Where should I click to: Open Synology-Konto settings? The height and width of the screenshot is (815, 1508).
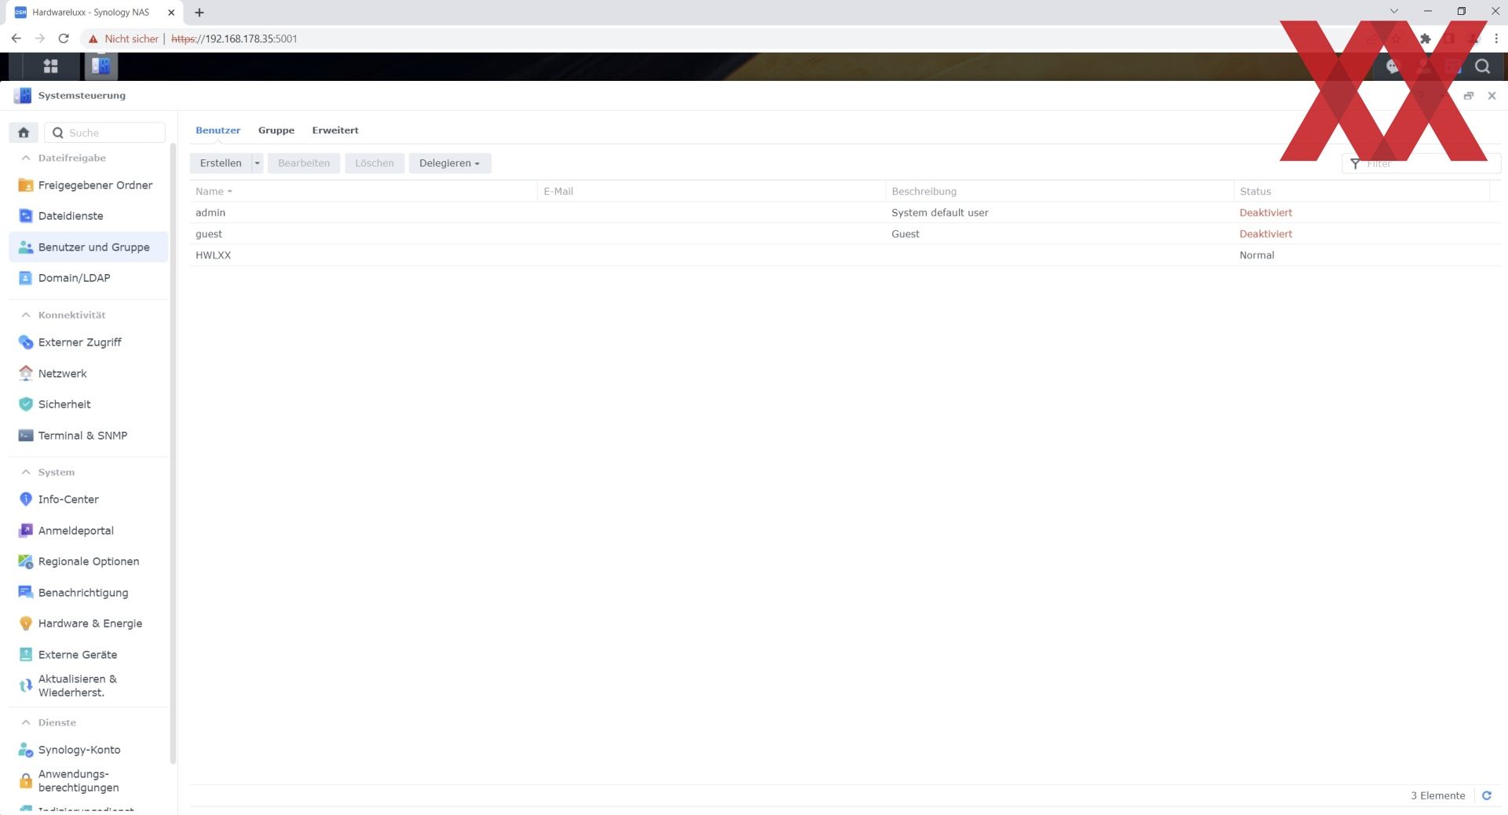[89, 750]
